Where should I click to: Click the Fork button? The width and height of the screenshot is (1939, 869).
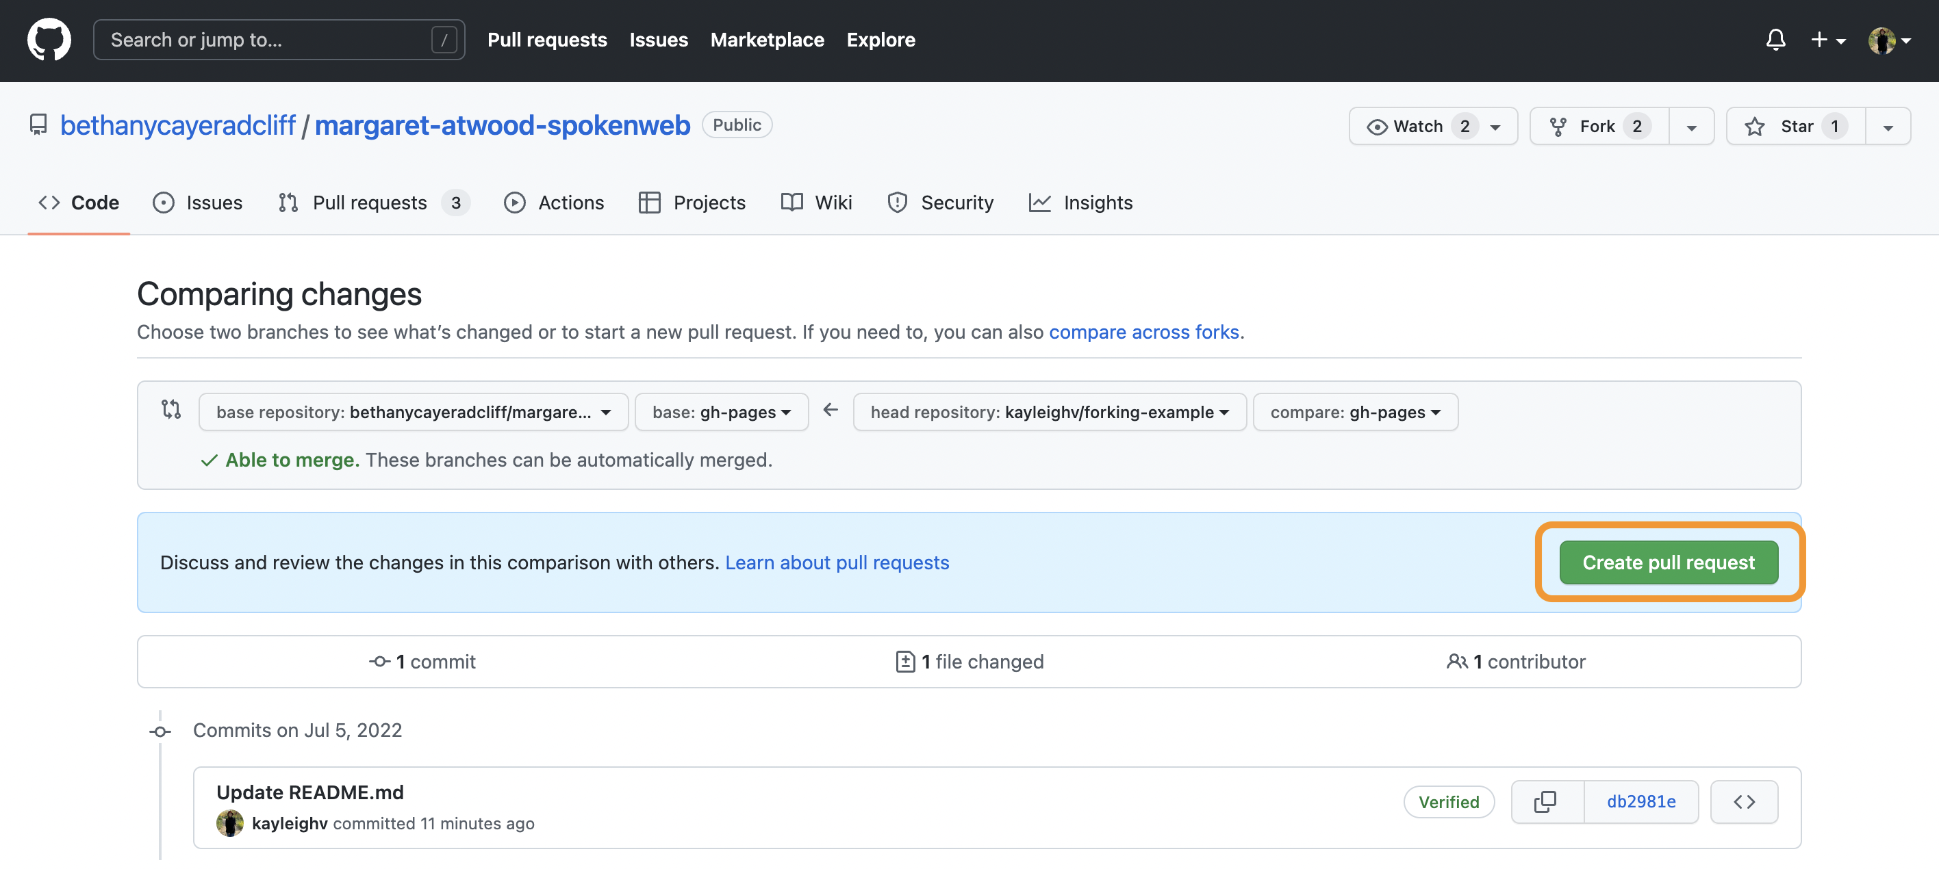tap(1599, 127)
